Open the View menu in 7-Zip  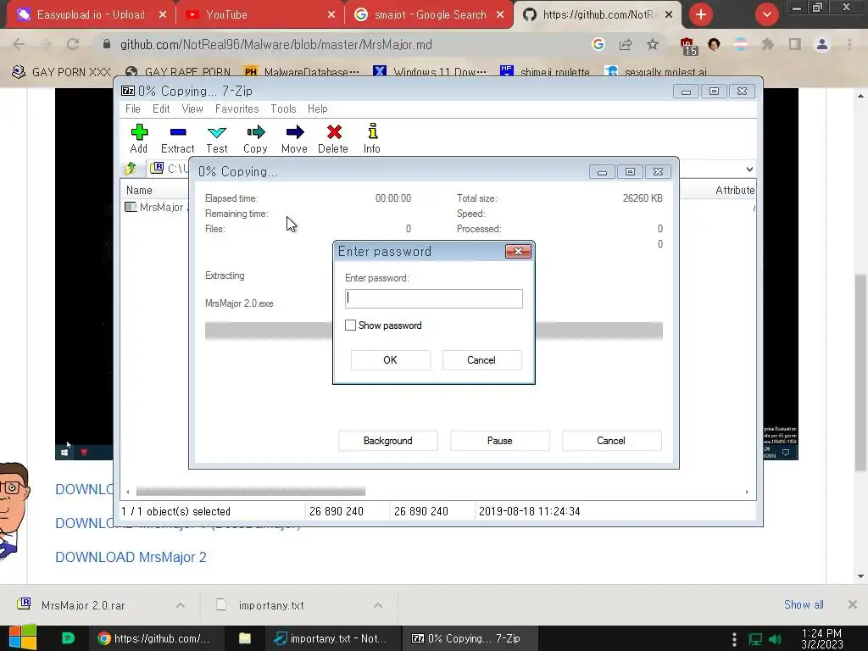click(x=192, y=108)
